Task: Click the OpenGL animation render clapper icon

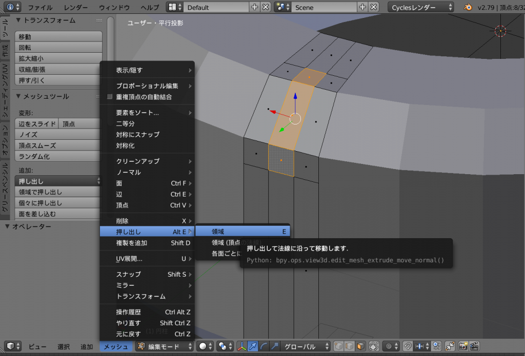Action: point(474,346)
